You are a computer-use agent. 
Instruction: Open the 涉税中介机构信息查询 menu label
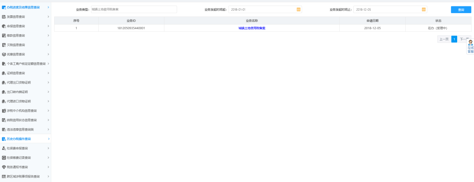[x=22, y=111]
